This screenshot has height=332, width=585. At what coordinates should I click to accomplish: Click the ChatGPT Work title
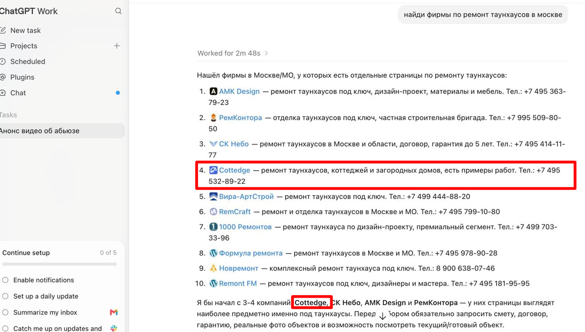[x=28, y=11]
